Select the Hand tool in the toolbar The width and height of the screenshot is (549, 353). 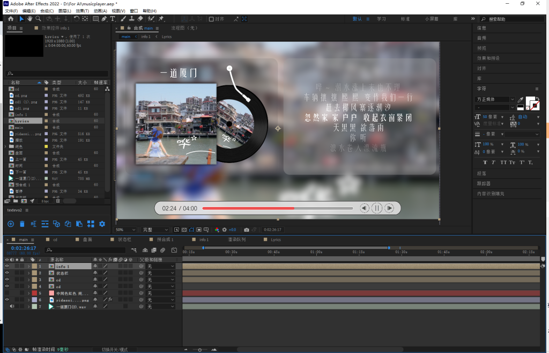pos(30,19)
